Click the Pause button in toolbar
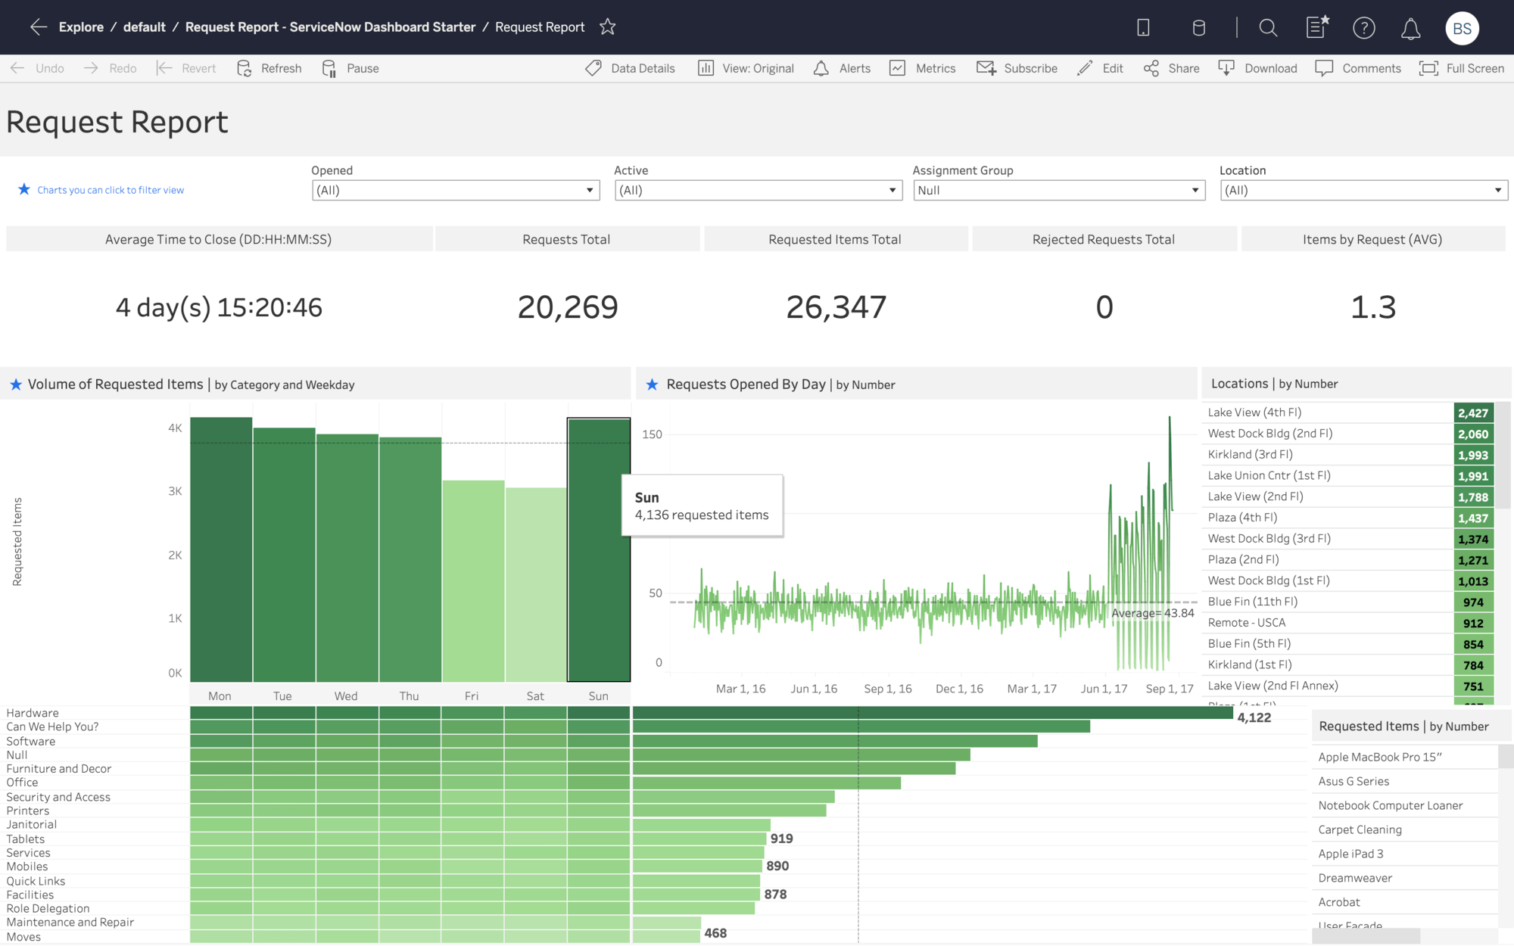Screen dimensions: 1514x946 point(351,67)
